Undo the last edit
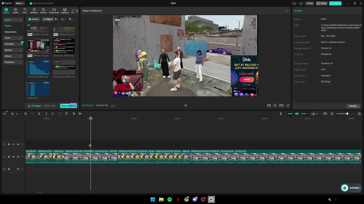The width and height of the screenshot is (364, 204). pos(25,114)
